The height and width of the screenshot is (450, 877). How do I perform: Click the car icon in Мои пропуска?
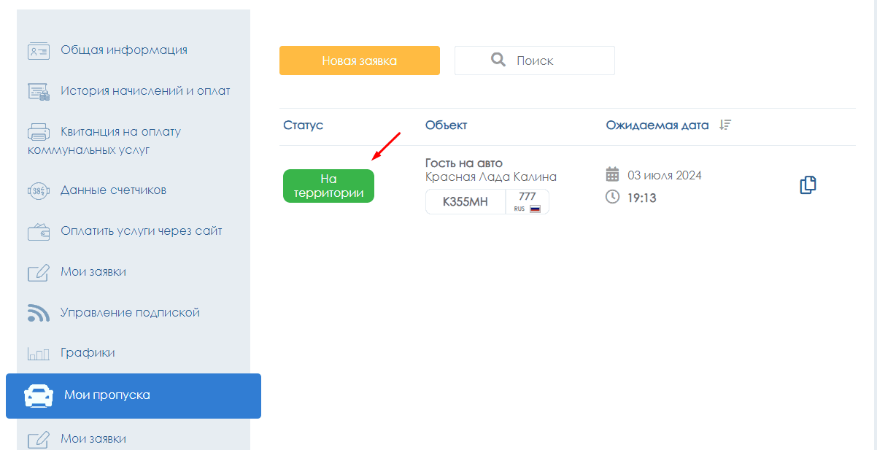pos(39,396)
